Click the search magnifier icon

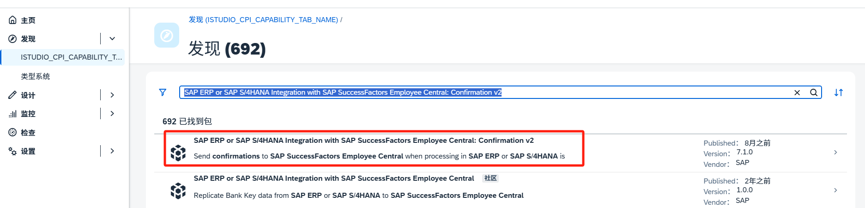click(x=814, y=92)
